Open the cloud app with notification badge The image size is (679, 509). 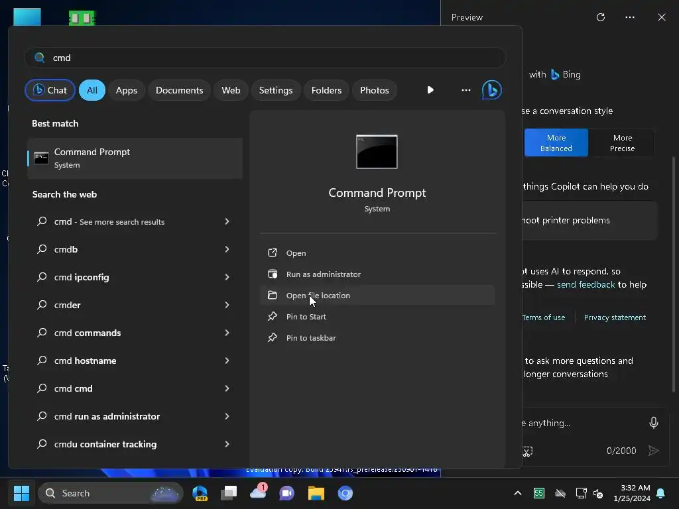click(259, 492)
